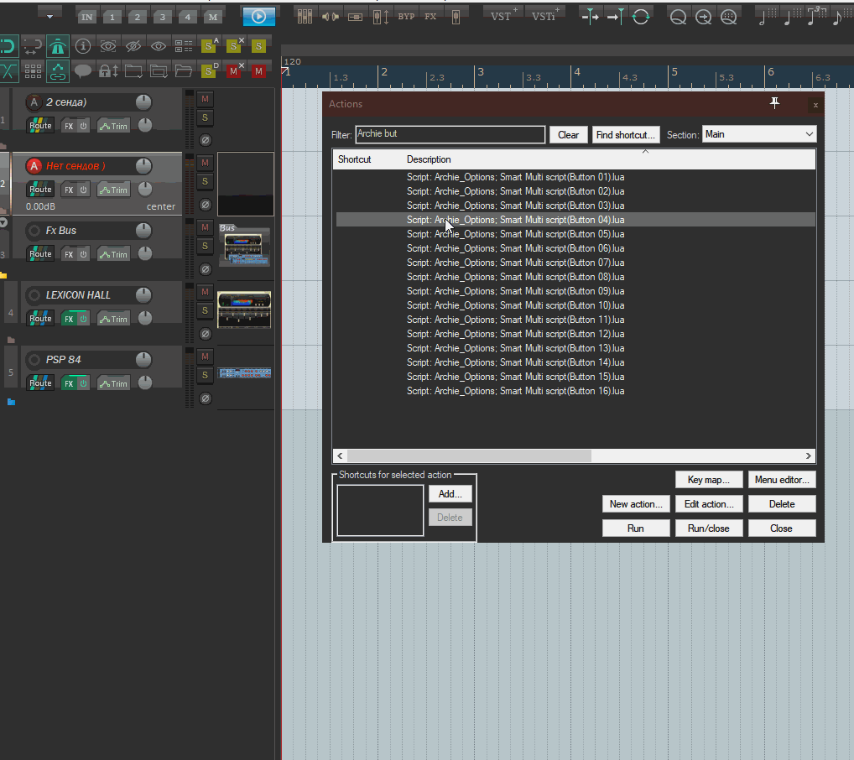Click the VSTi+ toolbar button

click(x=545, y=16)
